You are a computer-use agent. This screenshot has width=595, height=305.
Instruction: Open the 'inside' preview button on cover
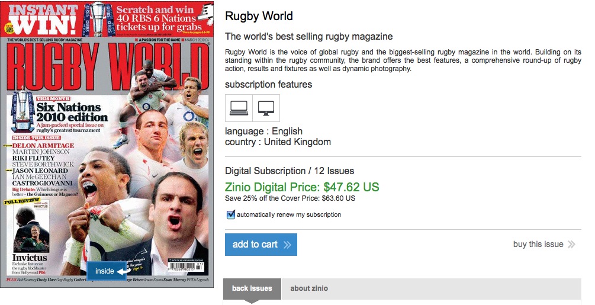[110, 271]
